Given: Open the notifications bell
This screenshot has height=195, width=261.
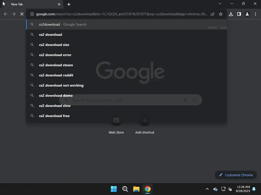Looking at the screenshot, I should tap(254, 189).
